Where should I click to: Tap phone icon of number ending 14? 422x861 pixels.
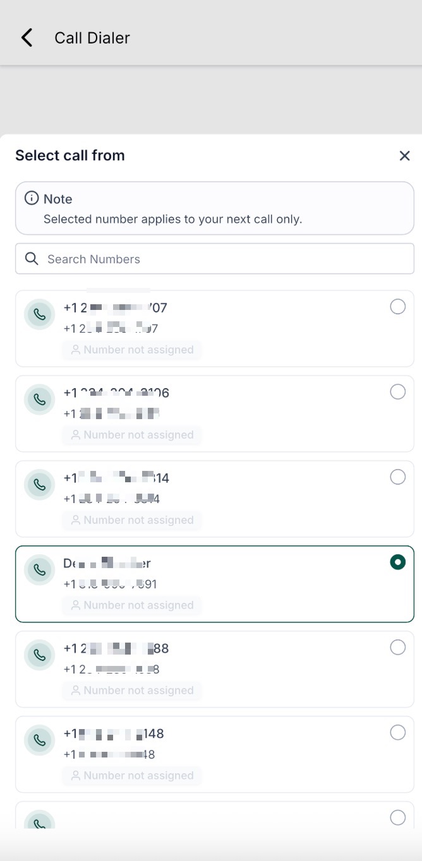(39, 485)
